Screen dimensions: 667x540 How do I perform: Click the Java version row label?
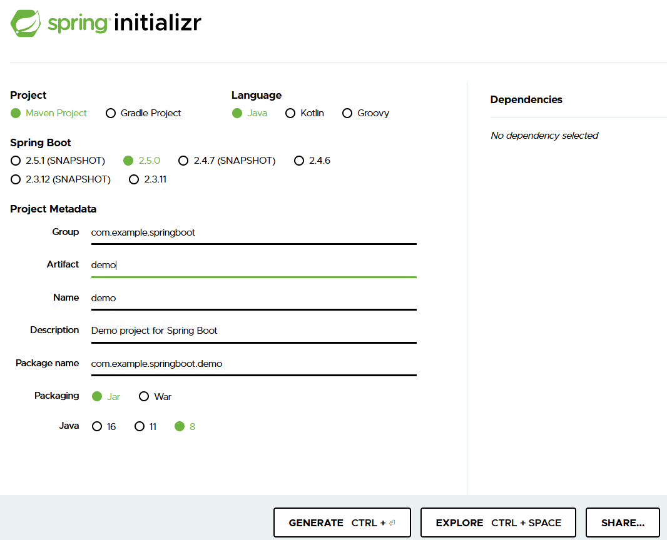pos(69,426)
